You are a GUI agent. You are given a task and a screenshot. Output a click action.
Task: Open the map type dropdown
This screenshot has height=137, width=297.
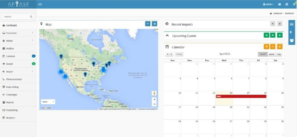click(48, 102)
